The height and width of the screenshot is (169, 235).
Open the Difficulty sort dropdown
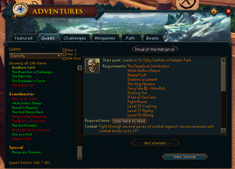(35, 56)
